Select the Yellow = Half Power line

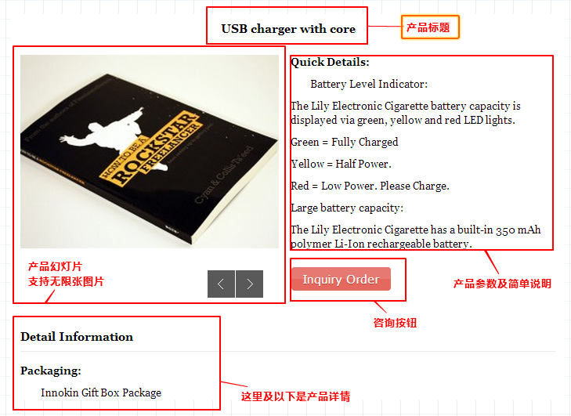341,164
